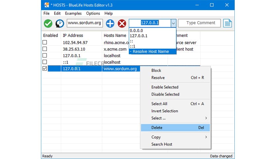The width and height of the screenshot is (276, 159).
Task: Choose Invert Selection in context menu
Action: 175,111
